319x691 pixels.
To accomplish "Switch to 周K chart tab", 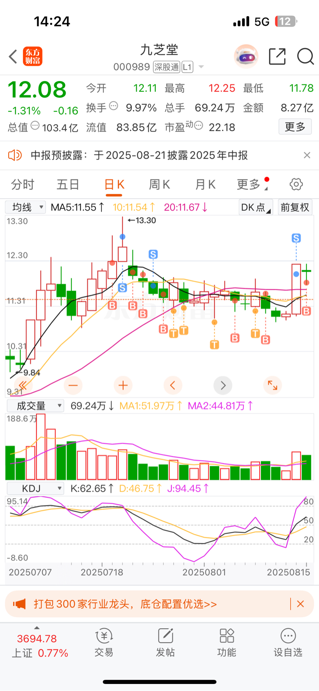I will [x=160, y=184].
